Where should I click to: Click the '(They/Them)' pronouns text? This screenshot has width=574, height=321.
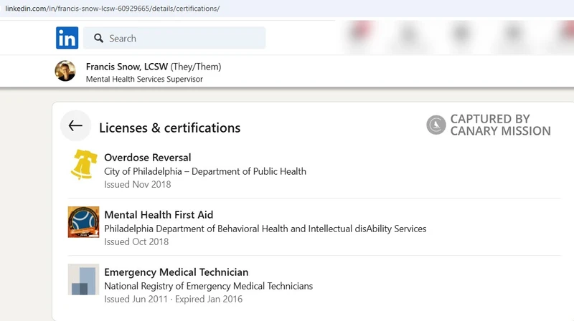coord(196,67)
